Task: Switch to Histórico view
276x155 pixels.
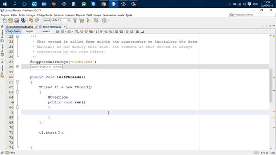Action: click(46, 31)
